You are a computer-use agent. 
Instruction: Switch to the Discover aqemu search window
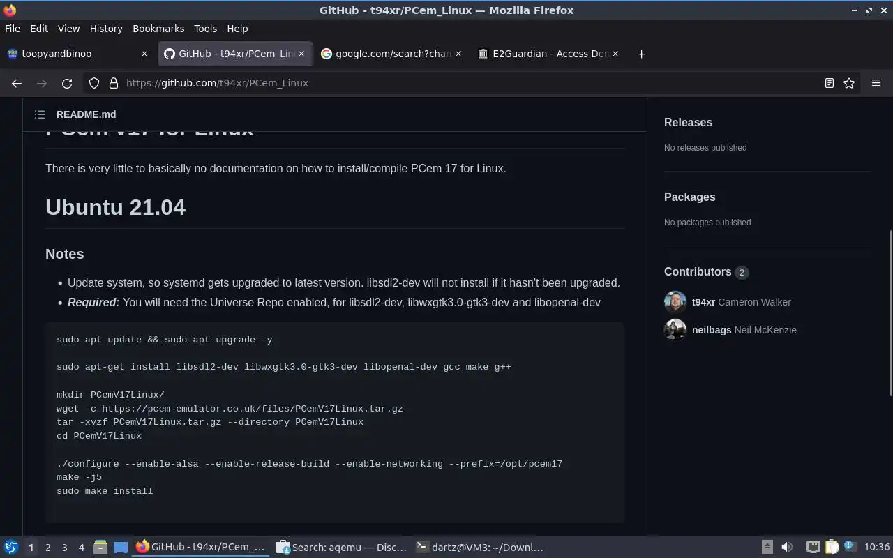(341, 548)
